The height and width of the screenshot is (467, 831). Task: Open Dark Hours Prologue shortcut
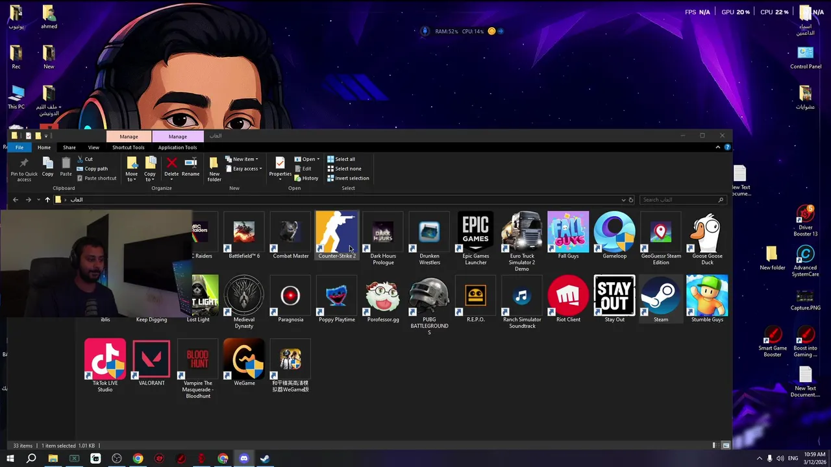tap(383, 238)
